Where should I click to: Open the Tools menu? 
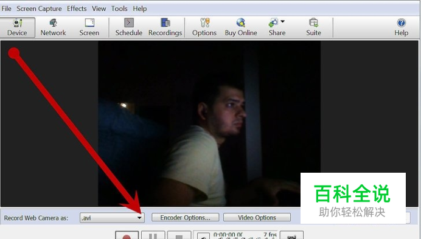(x=119, y=9)
